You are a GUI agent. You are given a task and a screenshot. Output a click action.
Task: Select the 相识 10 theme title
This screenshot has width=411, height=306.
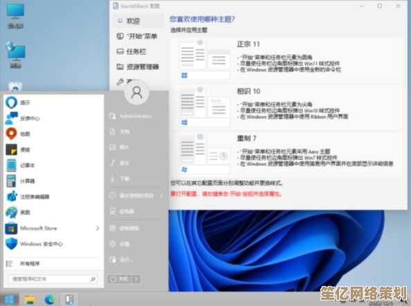(248, 91)
